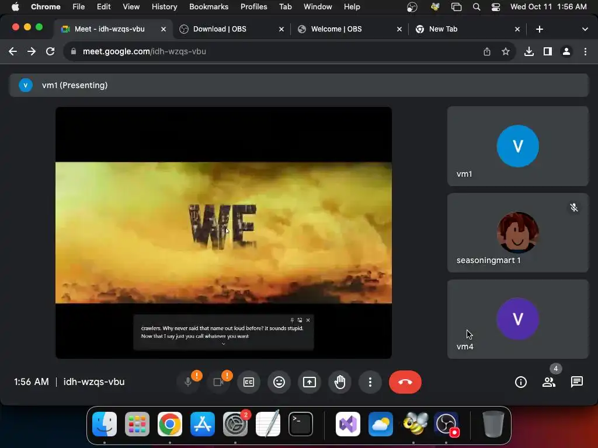Open OBS from the Dock
This screenshot has width=598, height=448.
(446, 424)
